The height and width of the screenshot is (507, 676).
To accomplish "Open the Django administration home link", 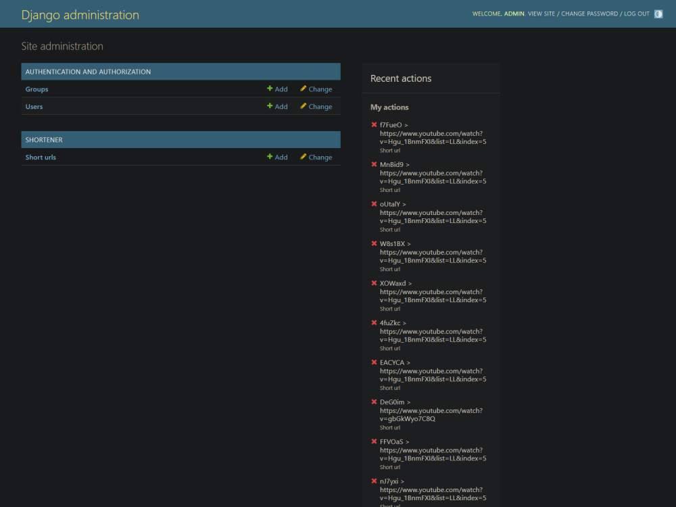I will (x=80, y=15).
